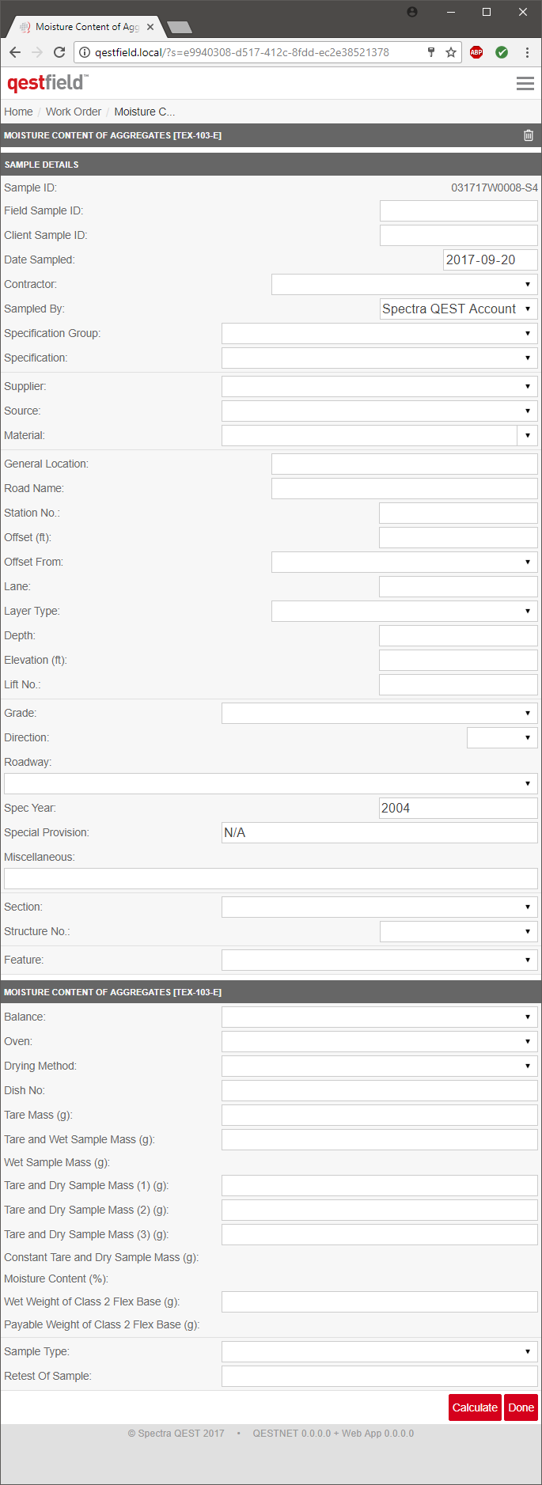Click the trash delete icon in header
Screen dimensions: 542x1485
pyautogui.click(x=529, y=135)
